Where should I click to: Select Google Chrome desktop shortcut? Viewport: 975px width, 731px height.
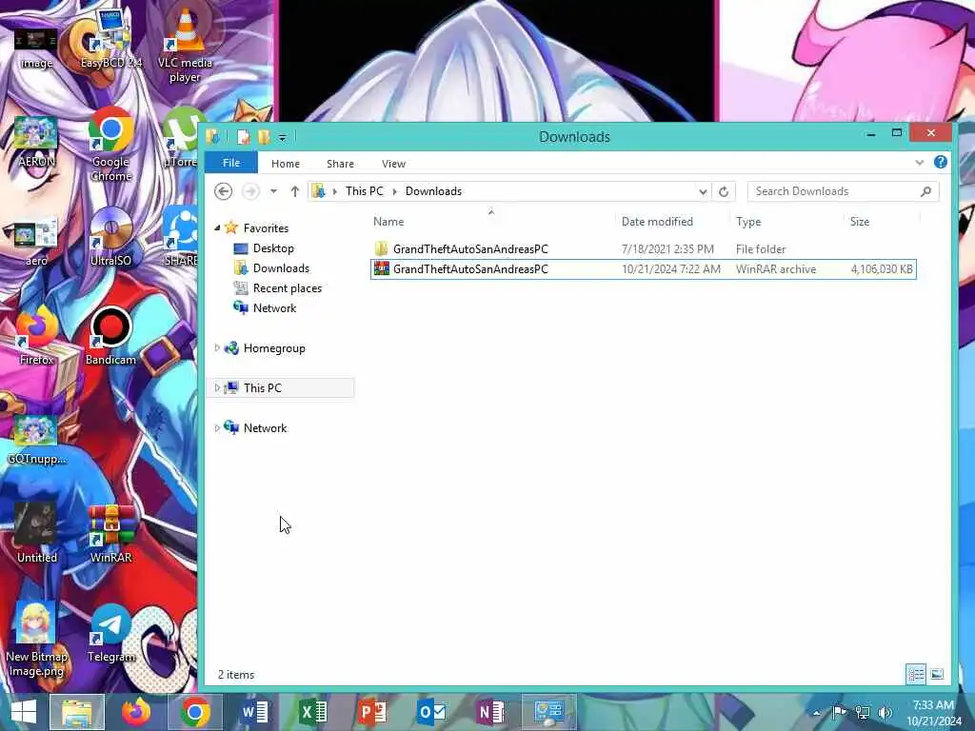[110, 145]
